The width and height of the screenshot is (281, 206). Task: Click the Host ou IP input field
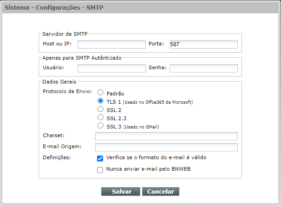[x=111, y=45]
